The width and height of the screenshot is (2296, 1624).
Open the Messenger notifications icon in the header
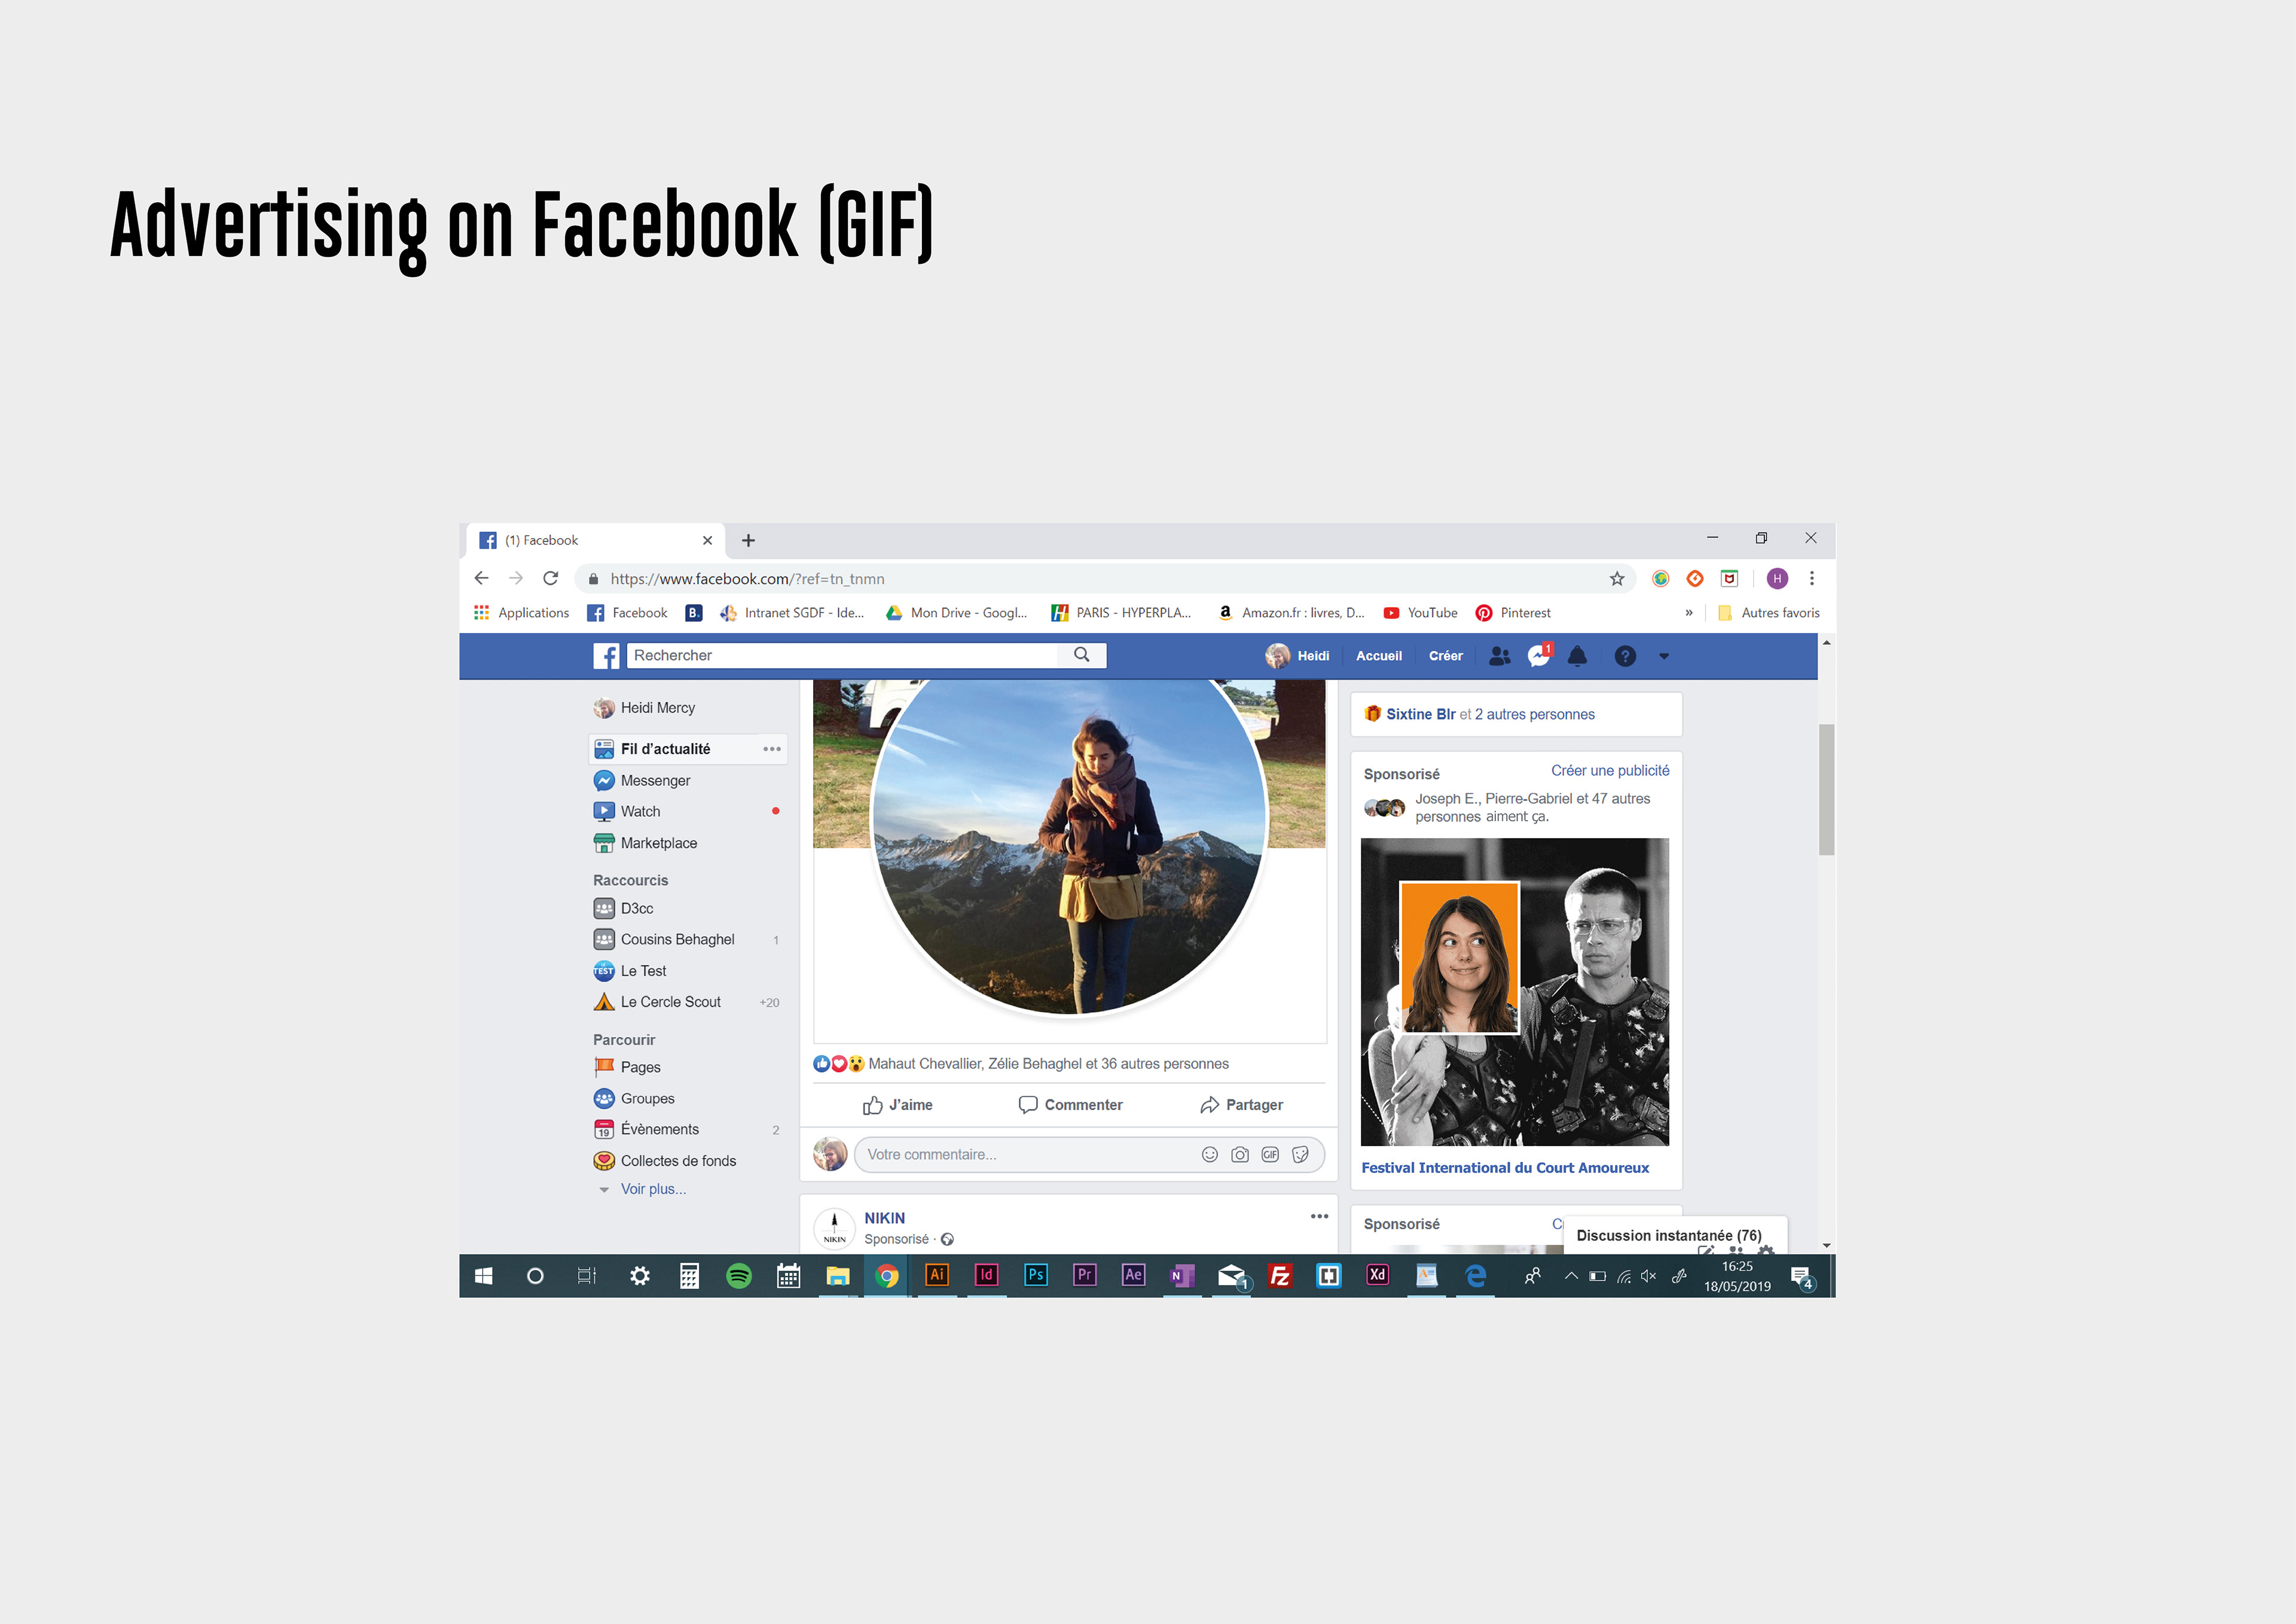pyautogui.click(x=1539, y=656)
